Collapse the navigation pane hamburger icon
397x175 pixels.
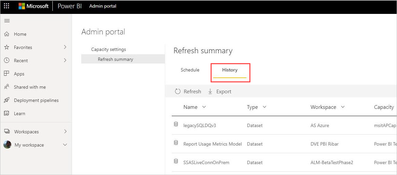7,21
